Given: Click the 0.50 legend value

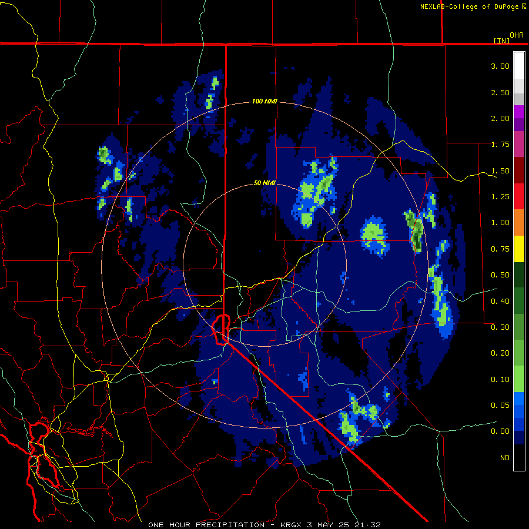Looking at the screenshot, I should [x=500, y=275].
